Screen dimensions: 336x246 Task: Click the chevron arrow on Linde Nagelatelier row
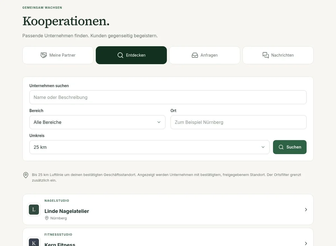click(x=306, y=210)
